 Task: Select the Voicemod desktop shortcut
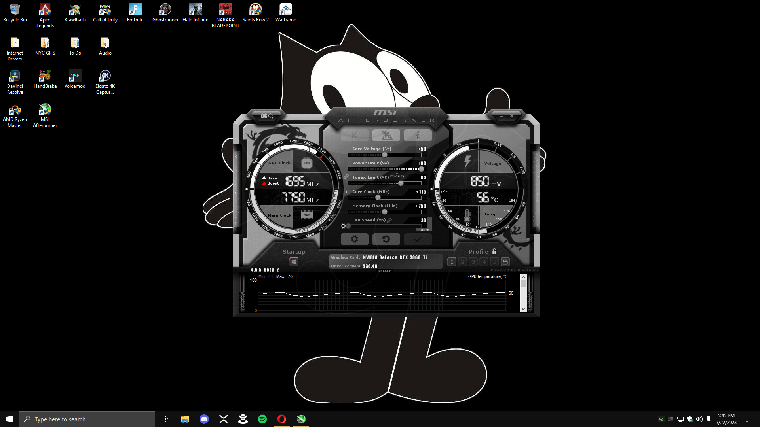pyautogui.click(x=75, y=79)
